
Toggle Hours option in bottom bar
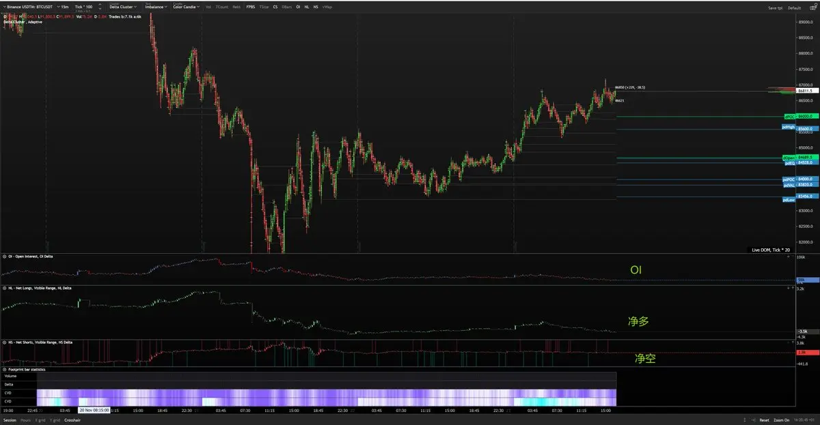click(x=25, y=420)
